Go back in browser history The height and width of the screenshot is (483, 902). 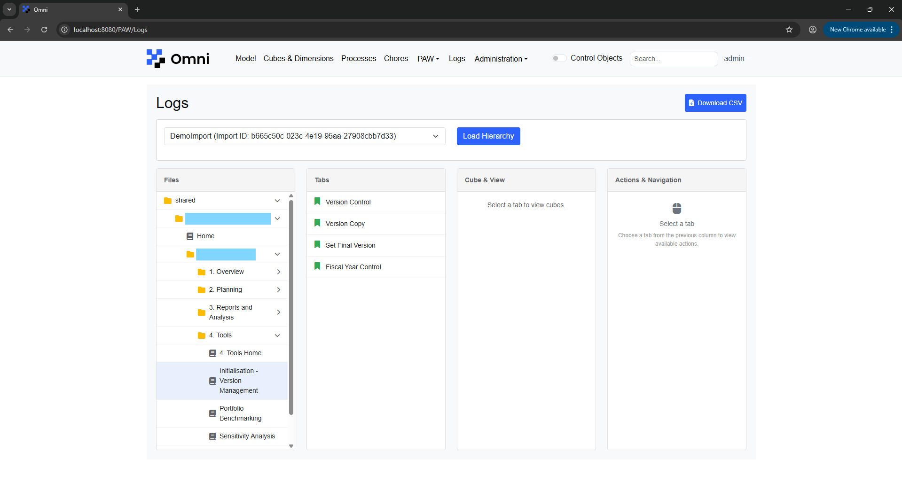(x=10, y=30)
